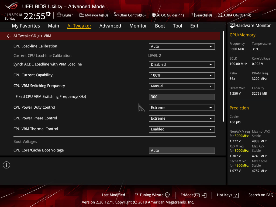The height and width of the screenshot is (207, 276).
Task: Change language from English
Action: tap(68, 15)
